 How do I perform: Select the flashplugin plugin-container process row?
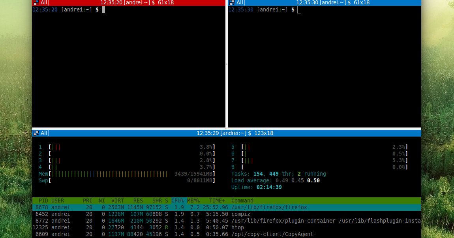tap(158, 221)
